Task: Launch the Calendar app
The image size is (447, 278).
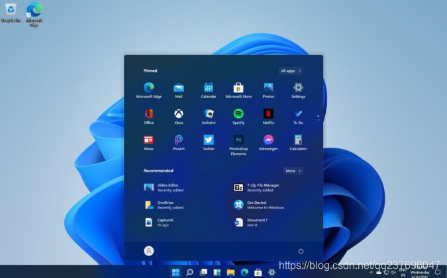Action: point(209,90)
